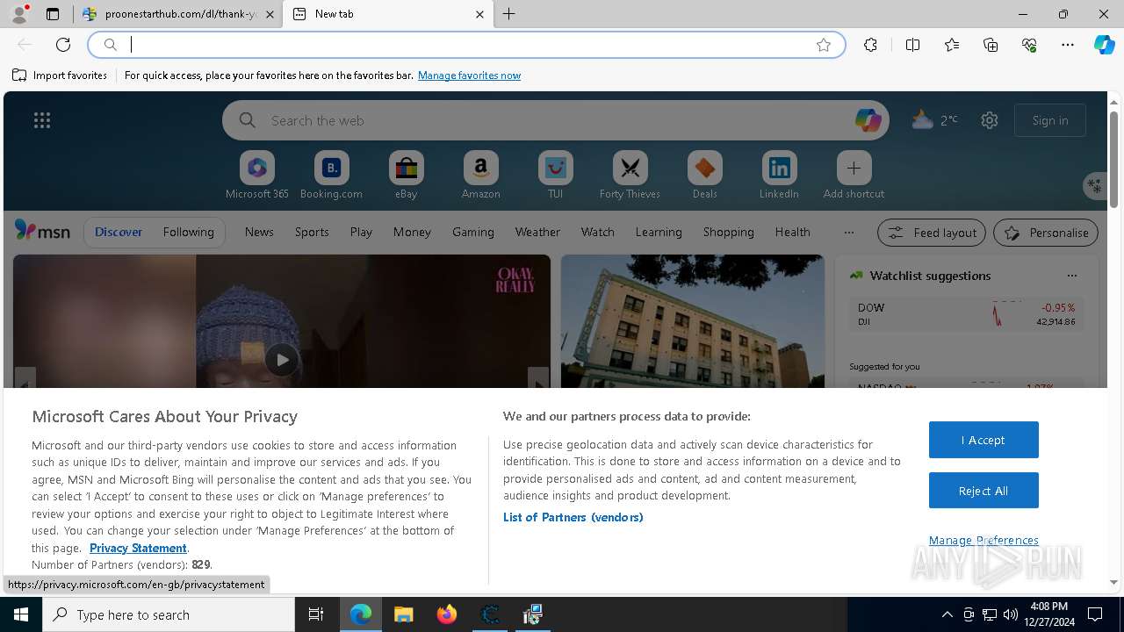Image resolution: width=1124 pixels, height=632 pixels.
Task: Open the Windows Start menu
Action: (x=21, y=614)
